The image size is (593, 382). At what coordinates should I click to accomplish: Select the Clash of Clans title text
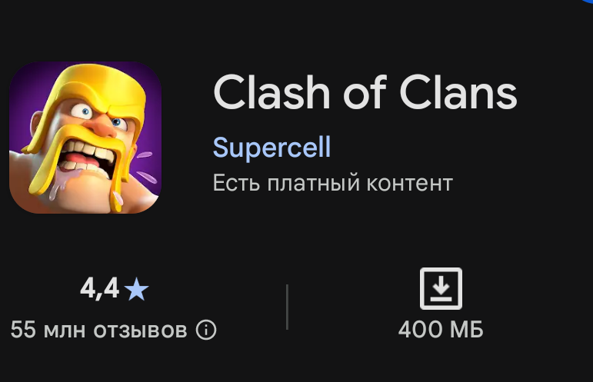[365, 92]
